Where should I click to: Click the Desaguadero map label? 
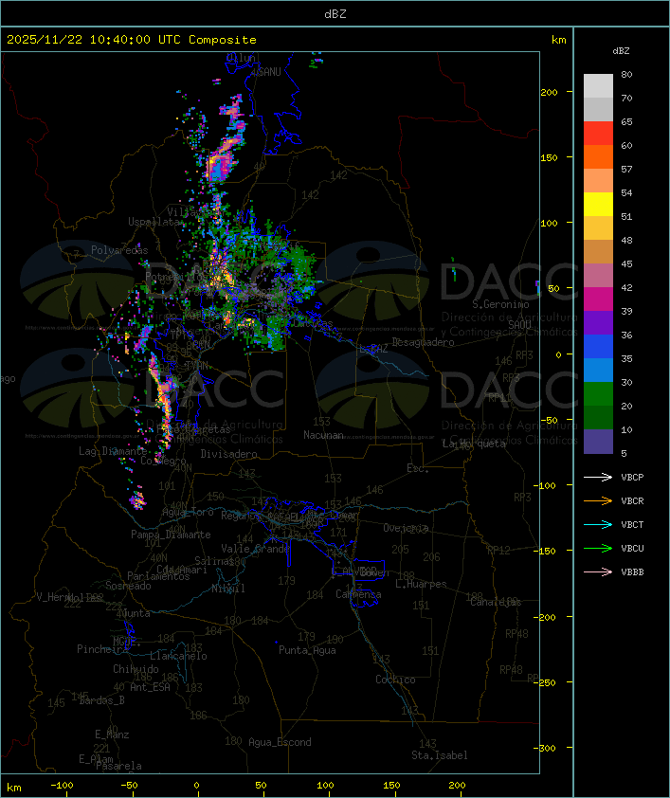423,342
